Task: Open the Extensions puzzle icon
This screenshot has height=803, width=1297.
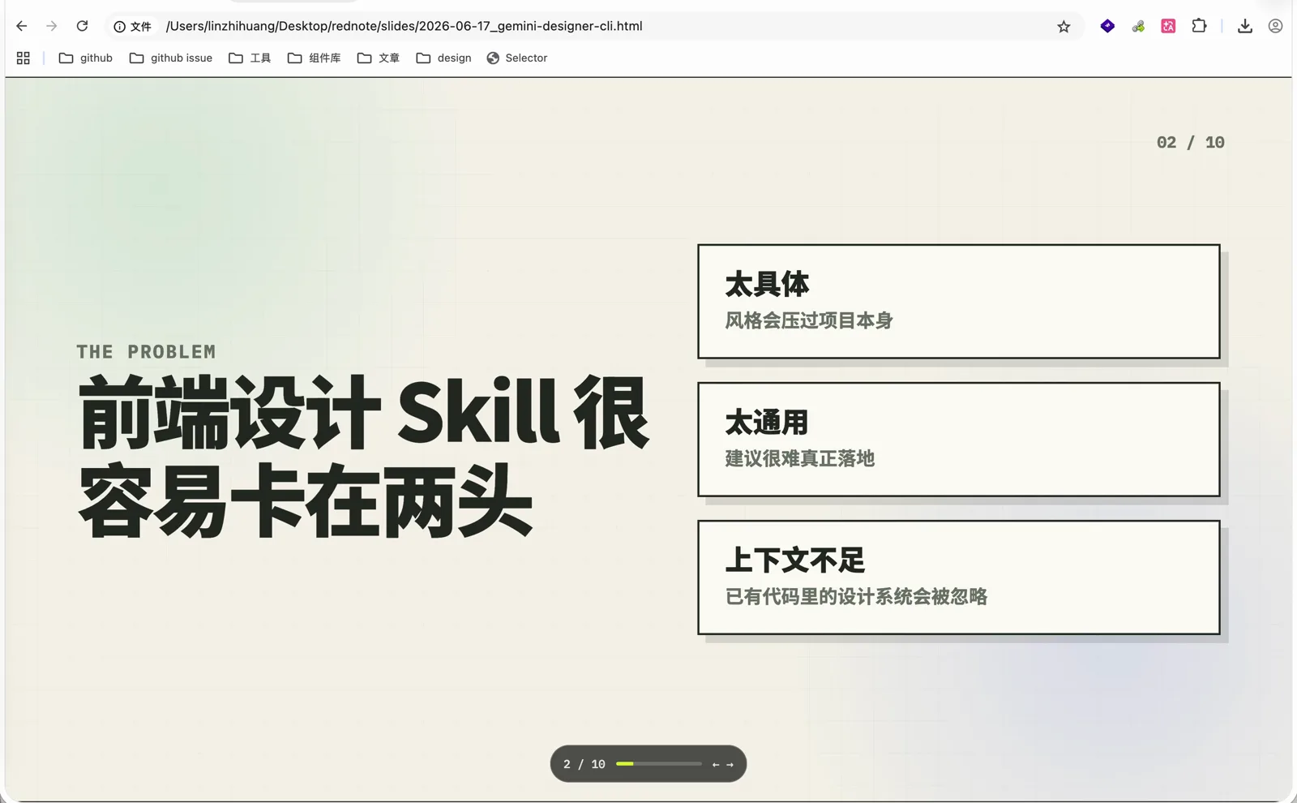Action: click(1199, 26)
